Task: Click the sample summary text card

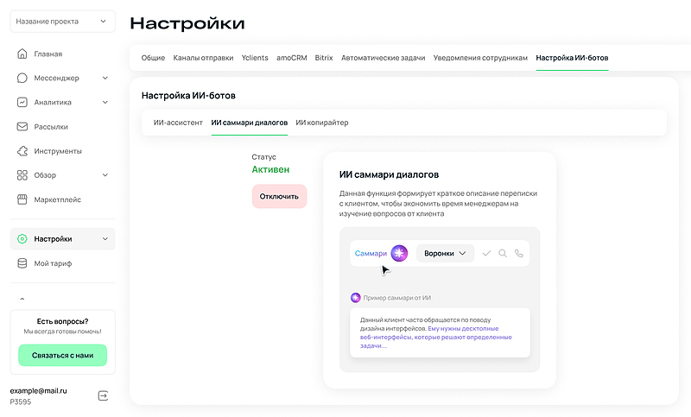Action: click(x=440, y=332)
